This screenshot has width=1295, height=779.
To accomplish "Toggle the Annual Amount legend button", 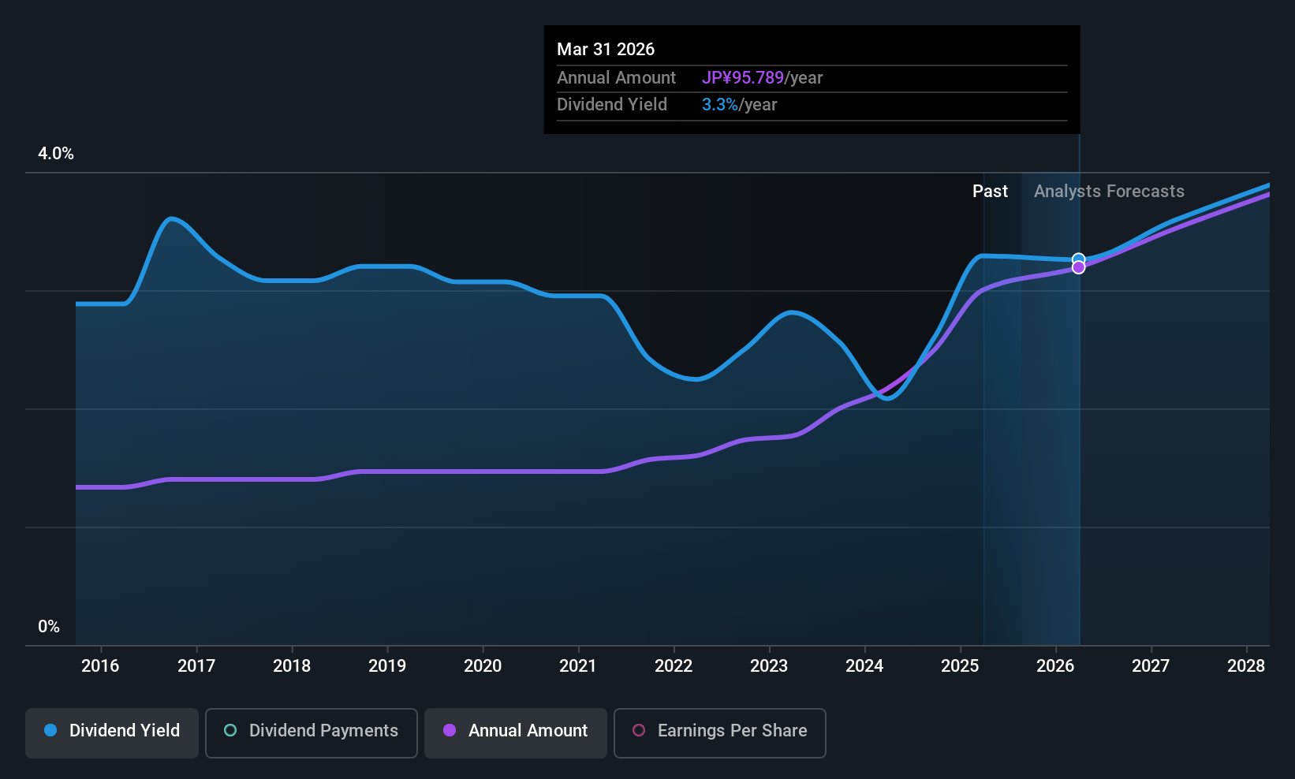I will click(516, 733).
